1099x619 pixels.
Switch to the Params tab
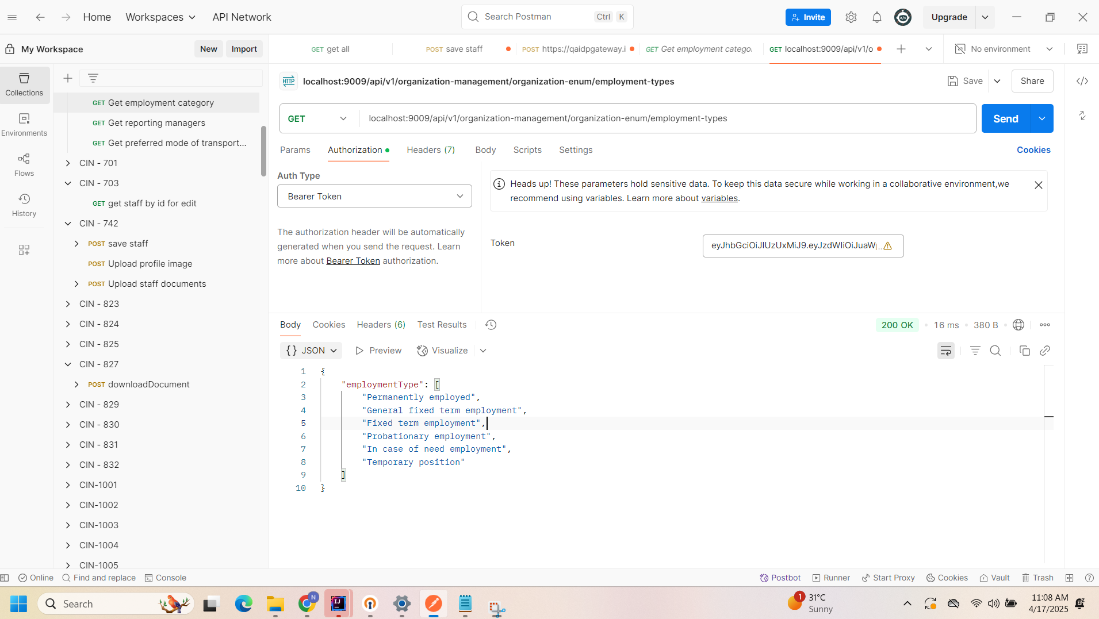pos(295,150)
